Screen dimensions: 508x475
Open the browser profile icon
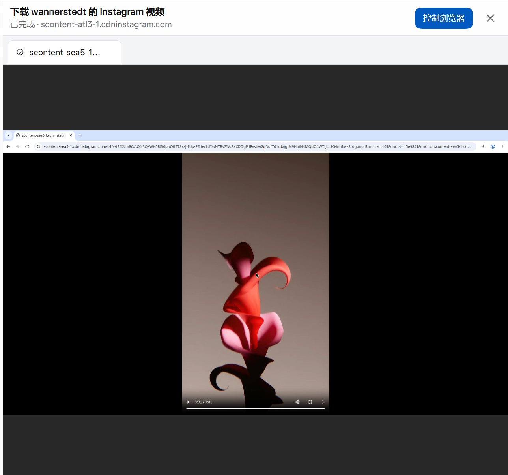point(493,146)
